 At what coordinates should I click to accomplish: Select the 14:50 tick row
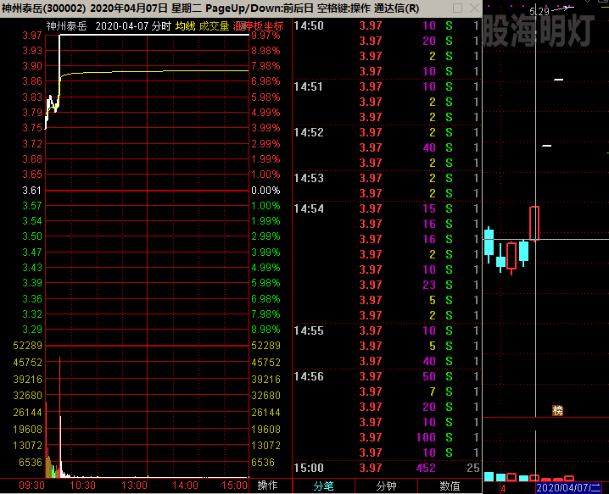[x=387, y=25]
